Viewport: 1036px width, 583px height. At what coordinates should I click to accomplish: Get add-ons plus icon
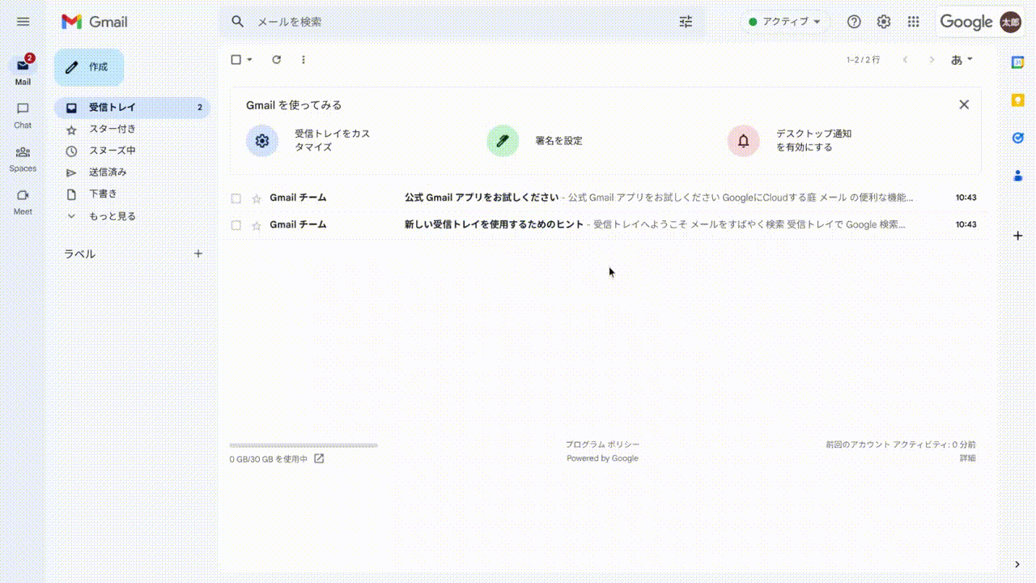point(1018,236)
